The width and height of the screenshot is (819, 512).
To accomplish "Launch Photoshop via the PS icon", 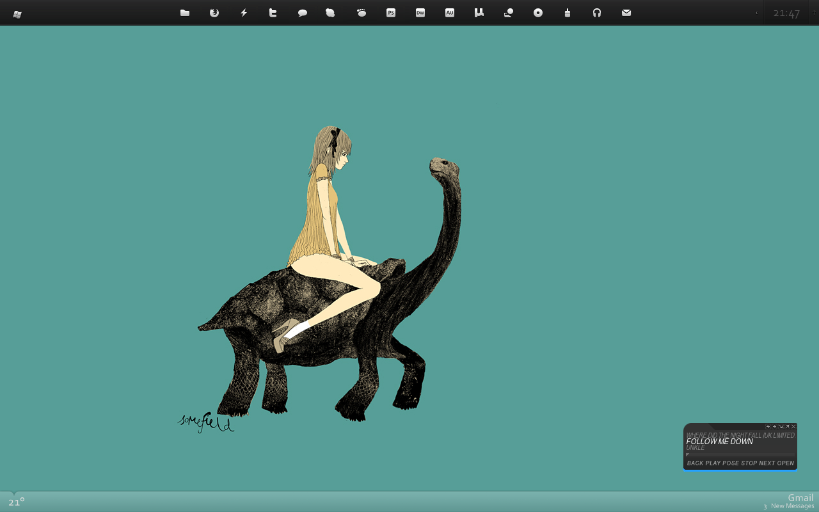I will click(391, 13).
